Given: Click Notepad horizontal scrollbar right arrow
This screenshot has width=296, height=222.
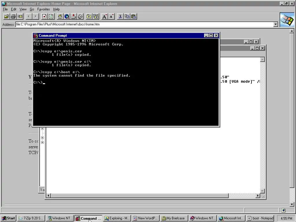Looking at the screenshot, I should [258, 196].
